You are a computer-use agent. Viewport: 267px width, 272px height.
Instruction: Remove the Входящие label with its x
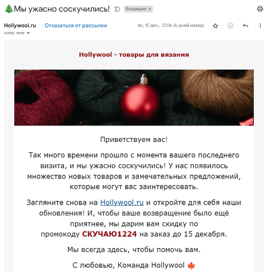150,9
